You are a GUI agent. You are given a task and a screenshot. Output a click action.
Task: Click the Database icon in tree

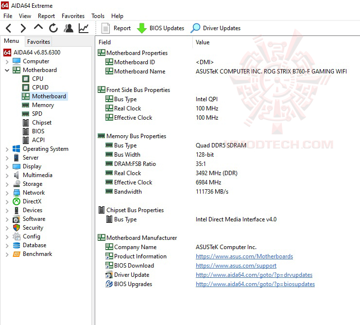pyautogui.click(x=17, y=245)
